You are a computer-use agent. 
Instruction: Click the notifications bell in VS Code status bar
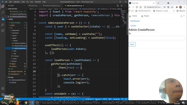[126, 99]
